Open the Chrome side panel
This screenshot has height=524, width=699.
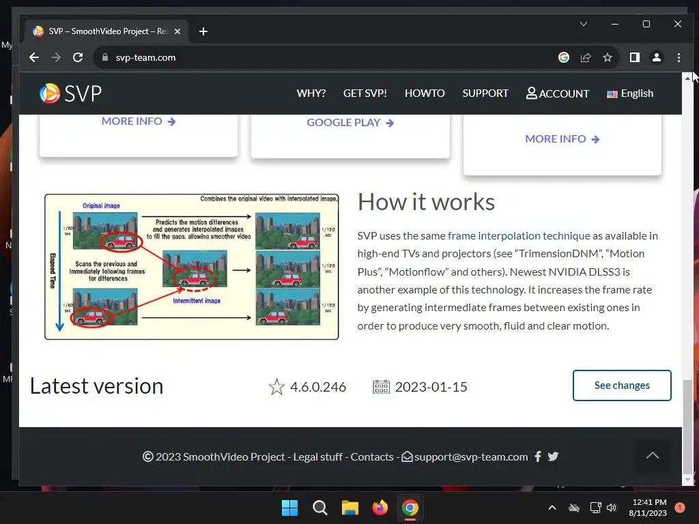click(634, 57)
